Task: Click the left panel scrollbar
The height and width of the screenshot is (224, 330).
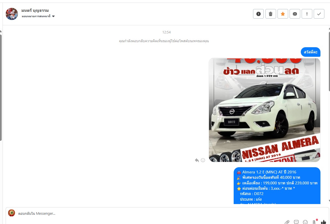Action: 1,87
